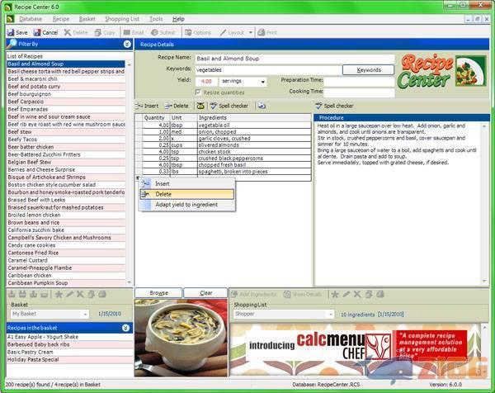The image size is (495, 393).
Task: Collapse the Recipes in the basket panel
Action: click(127, 328)
